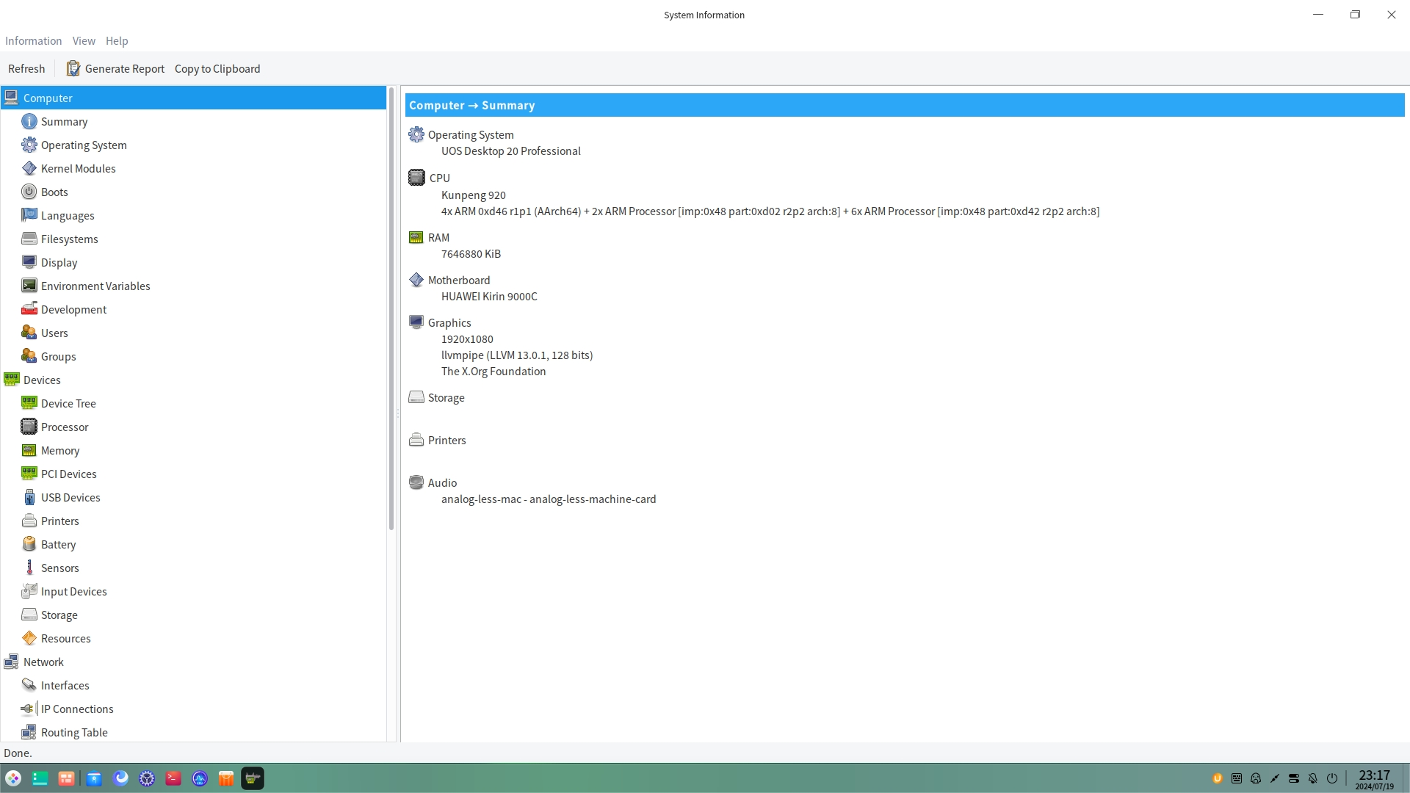Open the Processor chip icon in Devices
This screenshot has width=1410, height=793.
coord(29,427)
